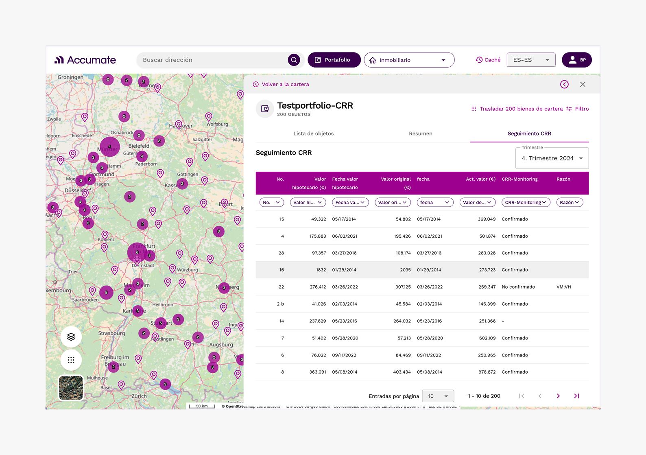Open the ES-ES language selector
This screenshot has width=646, height=455.
pos(531,60)
